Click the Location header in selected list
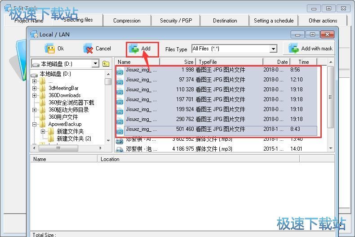This screenshot has width=355, height=237. pyautogui.click(x=198, y=159)
